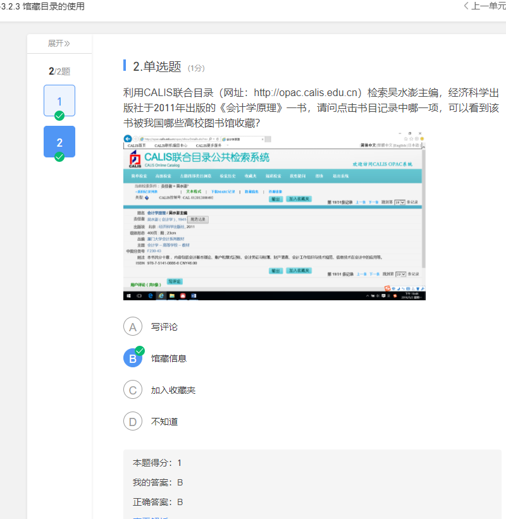506x519 pixels.
Task: Expand the sidebar via 展开»
Action: [59, 44]
